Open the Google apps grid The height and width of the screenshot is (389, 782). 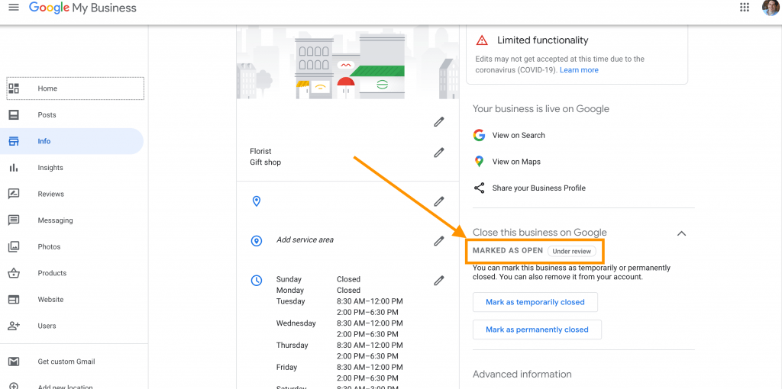(745, 8)
